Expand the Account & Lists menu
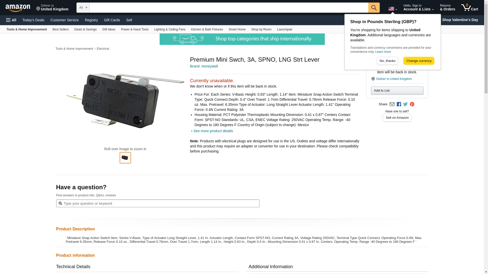 pyautogui.click(x=418, y=8)
